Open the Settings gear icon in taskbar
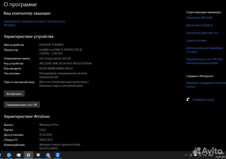Viewport: 226px width, 159px height. (x=28, y=155)
